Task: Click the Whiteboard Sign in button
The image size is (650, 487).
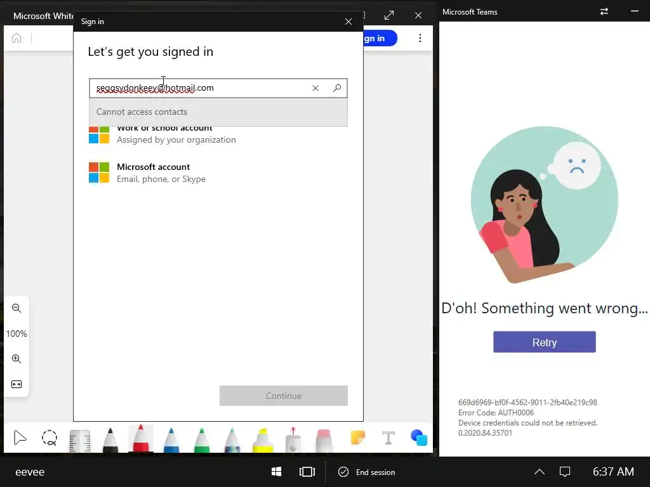Action: (x=380, y=39)
